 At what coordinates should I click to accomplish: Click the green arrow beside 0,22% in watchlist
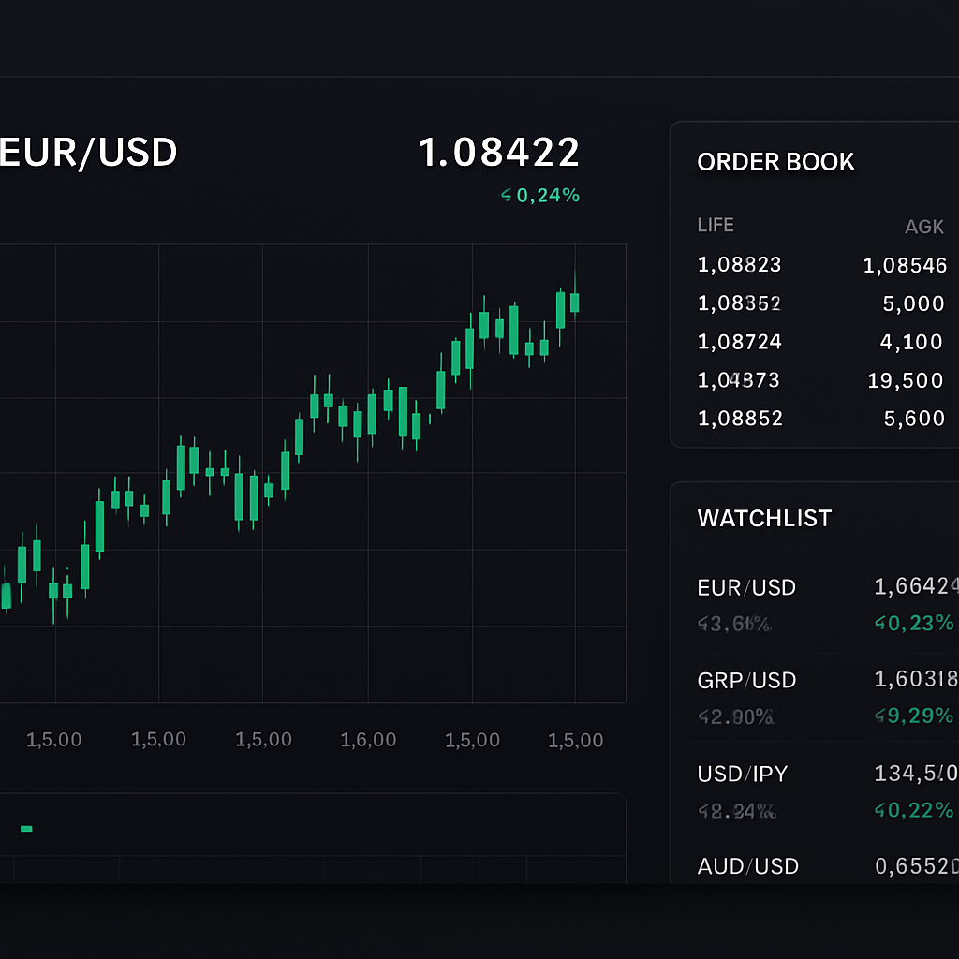[880, 810]
